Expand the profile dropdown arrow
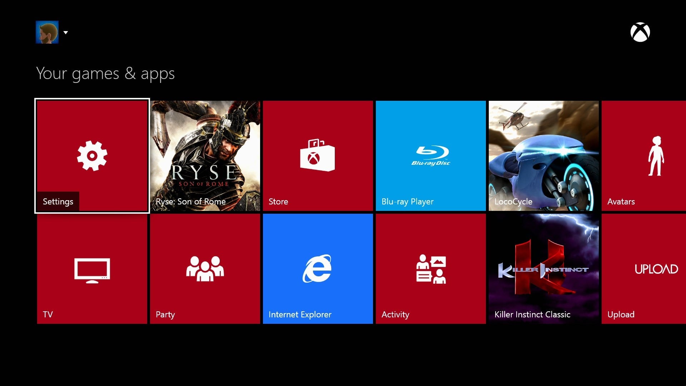This screenshot has height=386, width=686. point(66,33)
